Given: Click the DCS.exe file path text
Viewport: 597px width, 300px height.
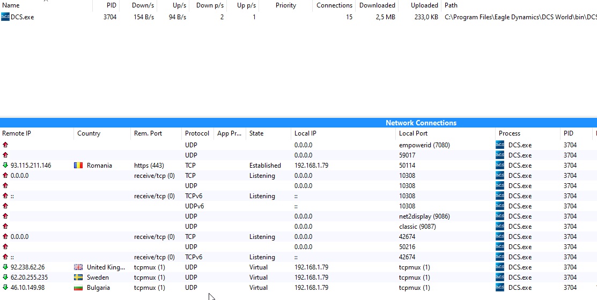Looking at the screenshot, I should [x=520, y=17].
